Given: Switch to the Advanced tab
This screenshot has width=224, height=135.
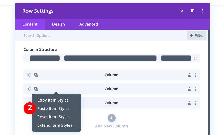Looking at the screenshot, I should 89,24.
